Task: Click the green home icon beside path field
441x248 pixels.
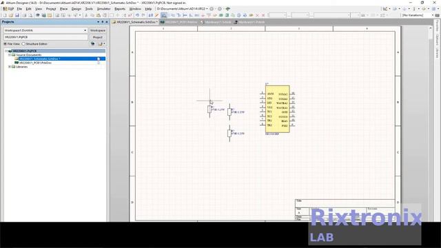Action: [x=228, y=9]
